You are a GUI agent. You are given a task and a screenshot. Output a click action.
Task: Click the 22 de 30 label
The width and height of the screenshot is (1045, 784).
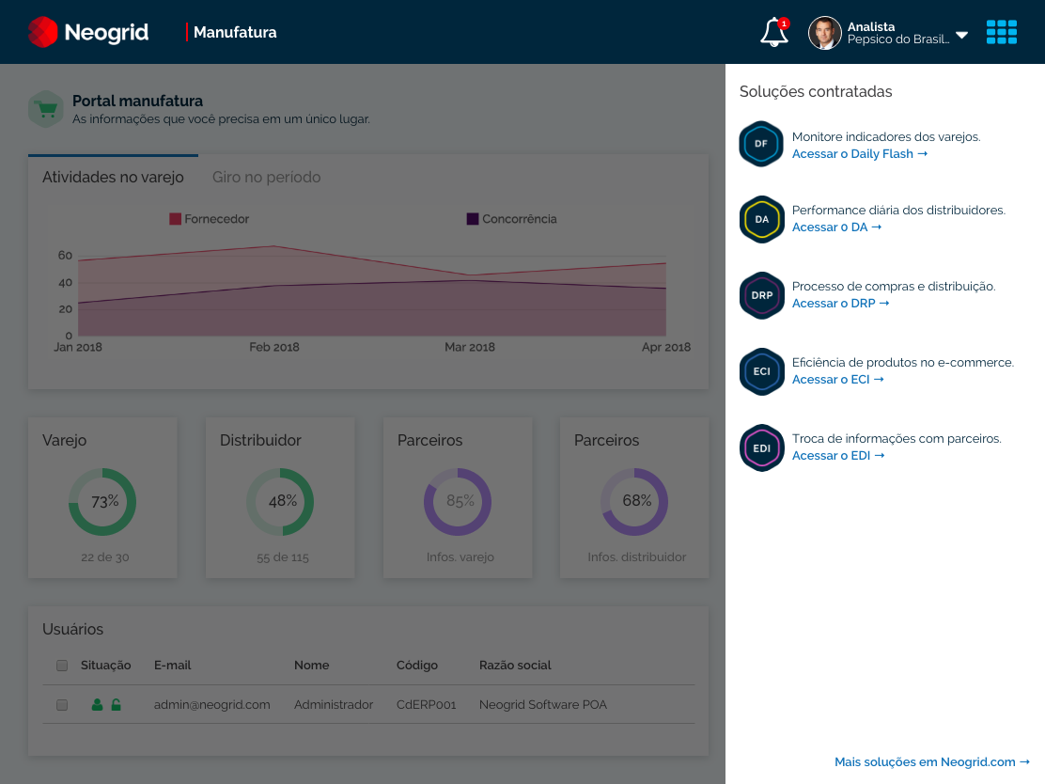click(x=105, y=557)
